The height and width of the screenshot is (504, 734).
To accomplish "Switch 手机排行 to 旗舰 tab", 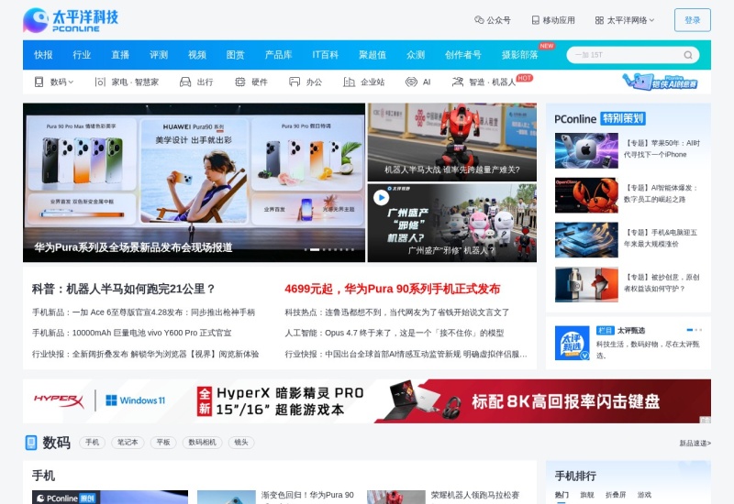I will (587, 495).
